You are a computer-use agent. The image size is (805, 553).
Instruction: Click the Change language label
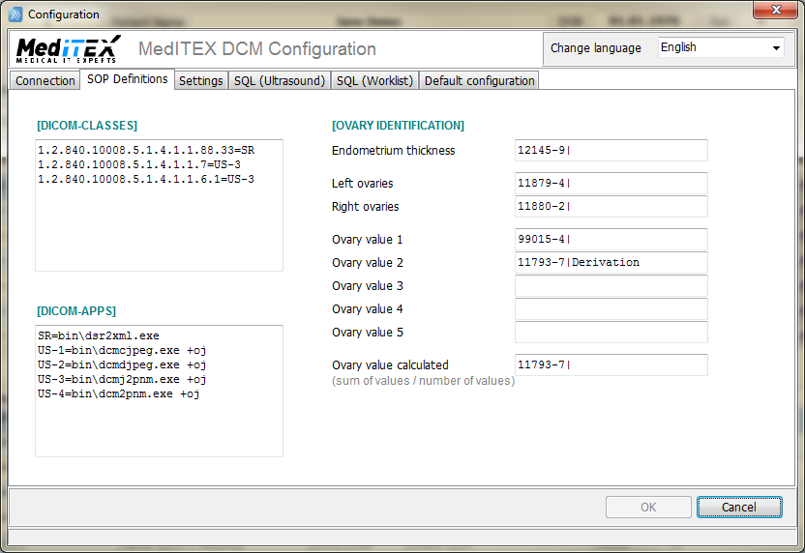[596, 47]
